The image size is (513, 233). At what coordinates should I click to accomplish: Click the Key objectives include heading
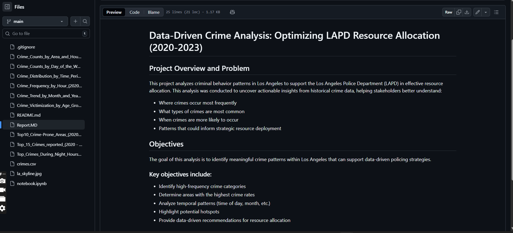click(180, 175)
